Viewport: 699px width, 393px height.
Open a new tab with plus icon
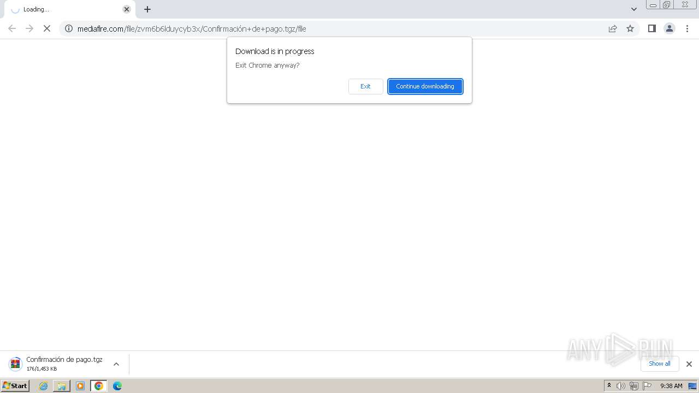pyautogui.click(x=147, y=9)
